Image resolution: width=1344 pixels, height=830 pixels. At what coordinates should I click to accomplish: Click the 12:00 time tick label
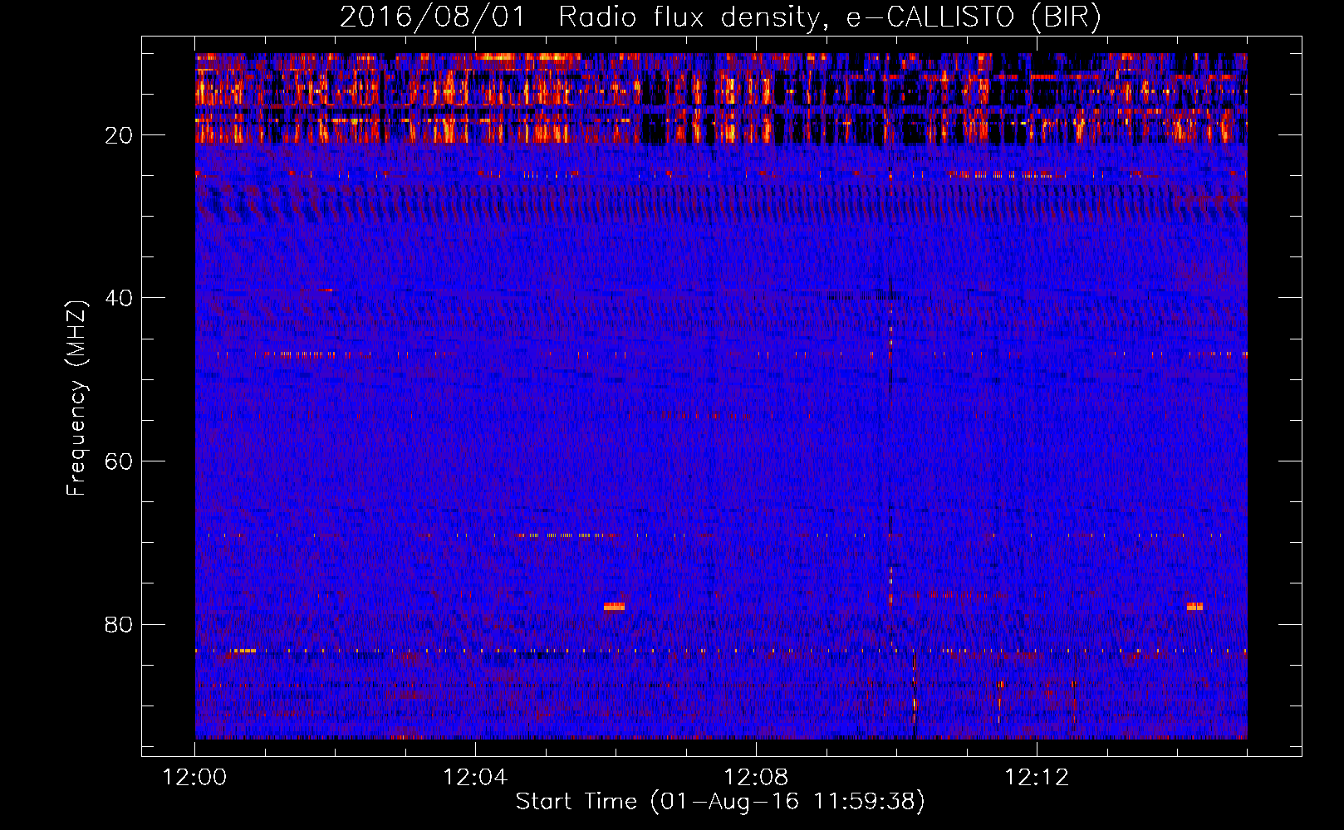click(195, 778)
